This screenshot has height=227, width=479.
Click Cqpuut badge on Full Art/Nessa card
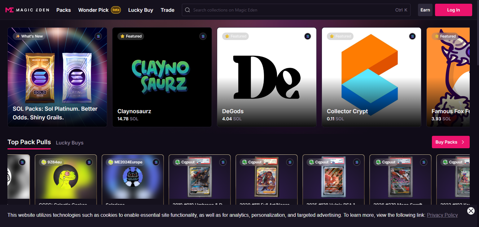(x=252, y=162)
